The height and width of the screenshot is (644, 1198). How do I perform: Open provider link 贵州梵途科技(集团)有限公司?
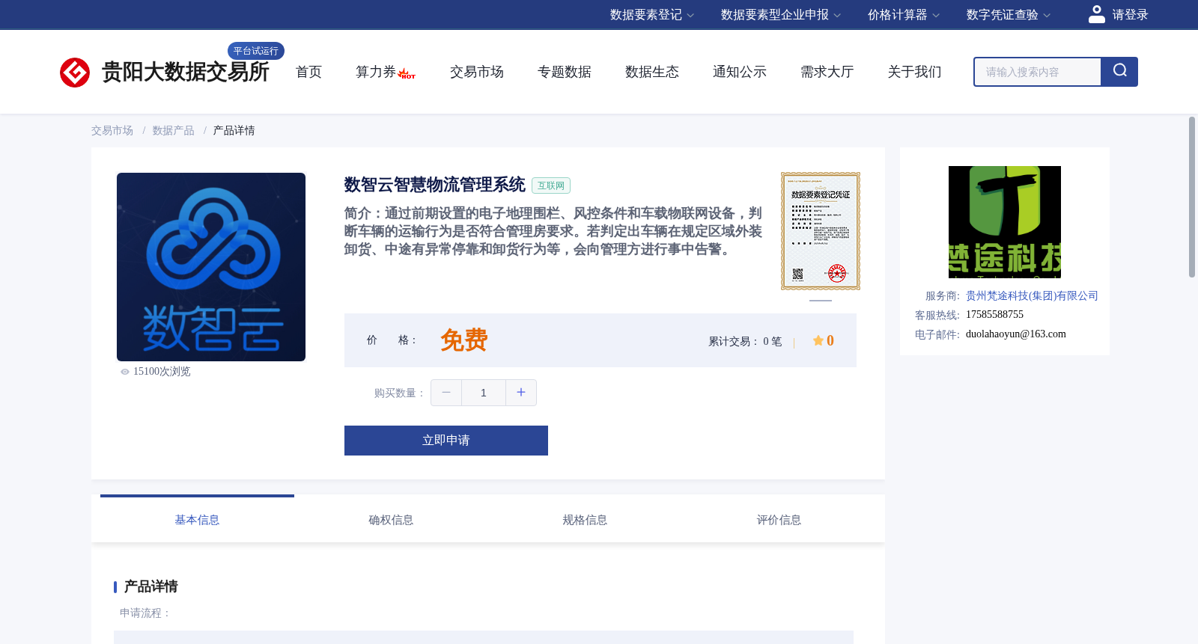(1032, 296)
